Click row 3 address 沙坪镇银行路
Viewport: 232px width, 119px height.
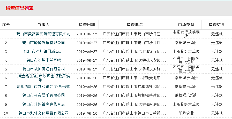[134, 51]
